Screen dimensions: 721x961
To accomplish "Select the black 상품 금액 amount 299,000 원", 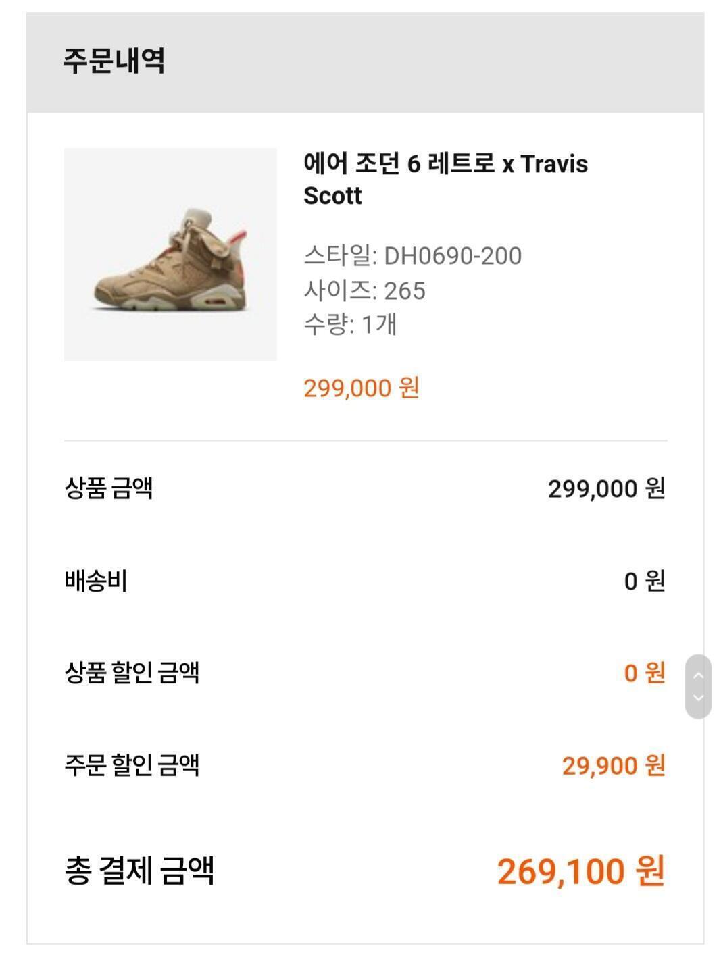I will tap(606, 488).
